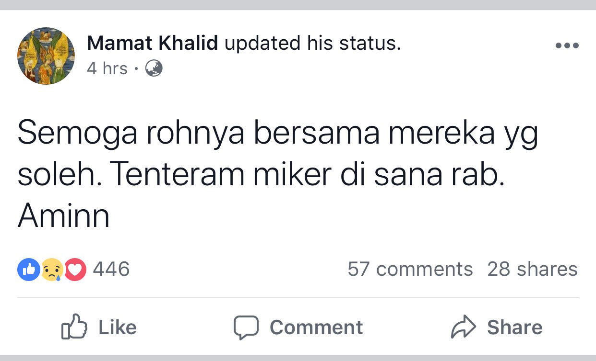Click the speech bubble Comment icon
Viewport: 596px width, 361px height.
click(246, 327)
